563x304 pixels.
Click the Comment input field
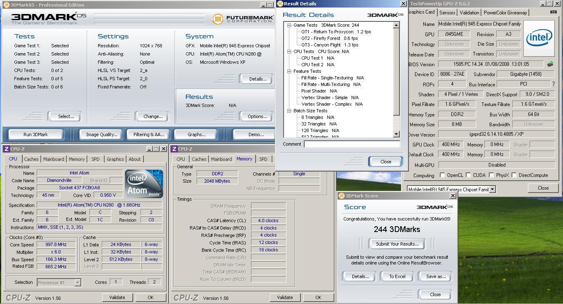tap(352, 144)
